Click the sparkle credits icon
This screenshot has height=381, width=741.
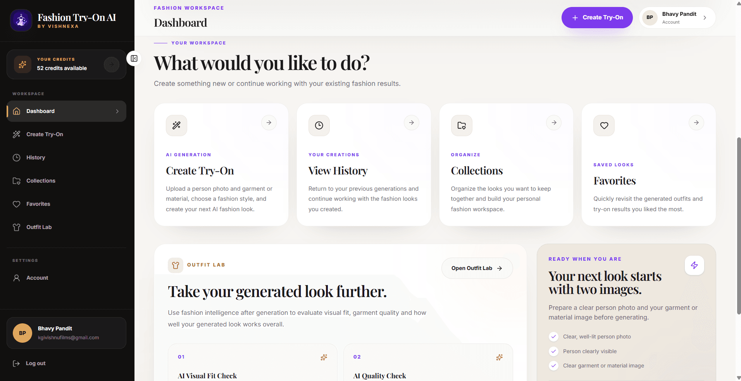22,64
